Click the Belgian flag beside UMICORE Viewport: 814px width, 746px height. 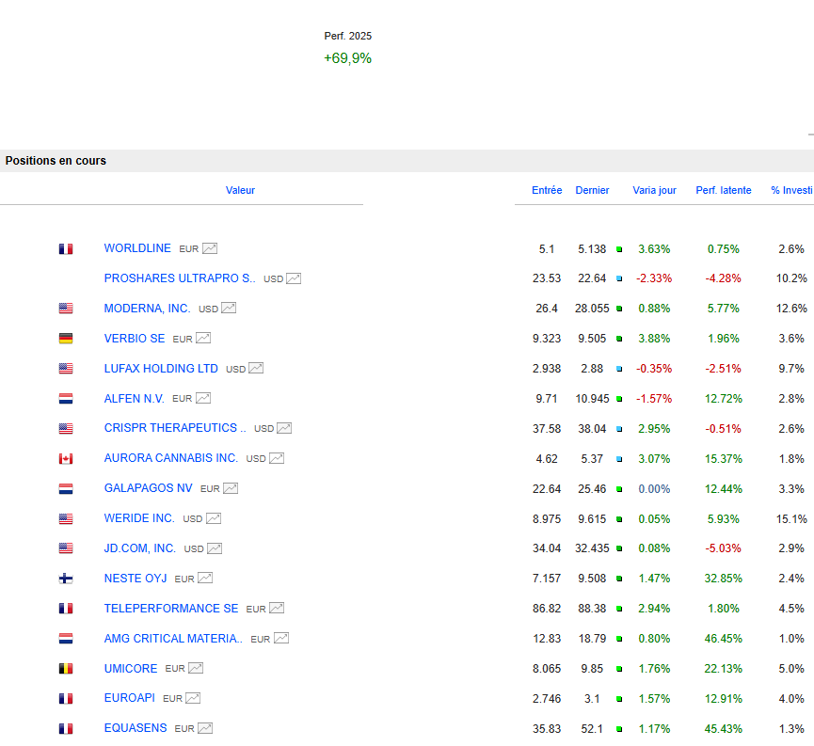[66, 669]
